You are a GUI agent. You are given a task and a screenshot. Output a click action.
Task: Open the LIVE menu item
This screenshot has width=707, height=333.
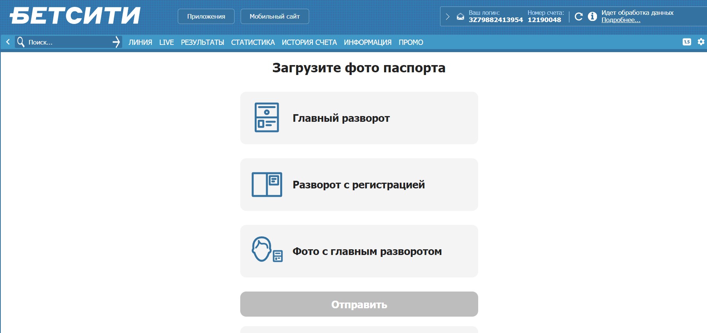[166, 42]
